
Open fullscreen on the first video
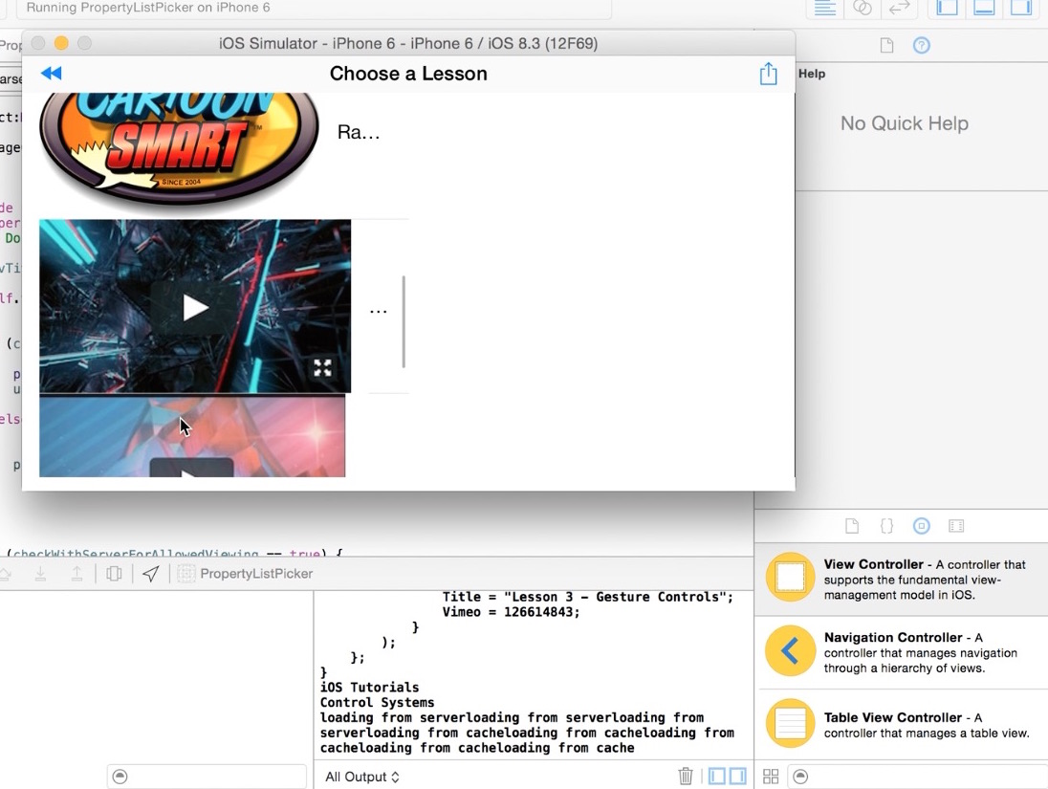[x=323, y=368]
